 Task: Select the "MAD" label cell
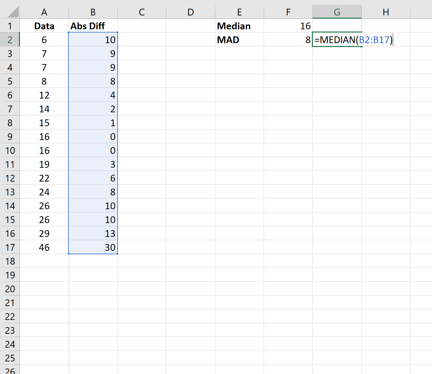[x=239, y=40]
